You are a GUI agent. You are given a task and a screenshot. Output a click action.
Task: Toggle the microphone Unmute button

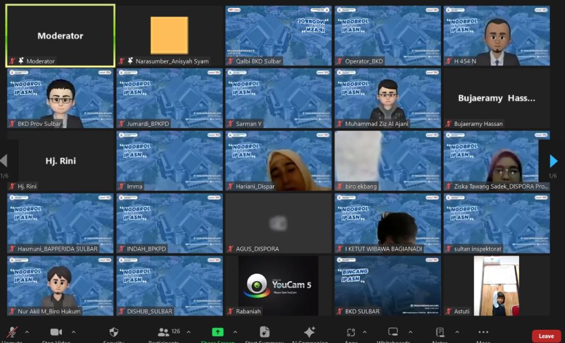[13, 332]
